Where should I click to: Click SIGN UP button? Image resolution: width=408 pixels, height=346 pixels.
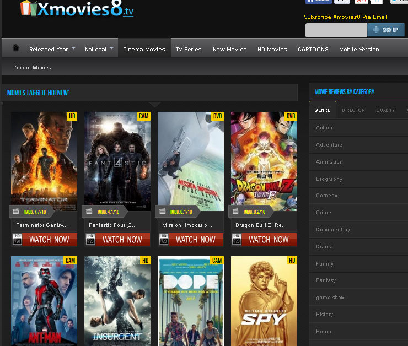(x=386, y=30)
